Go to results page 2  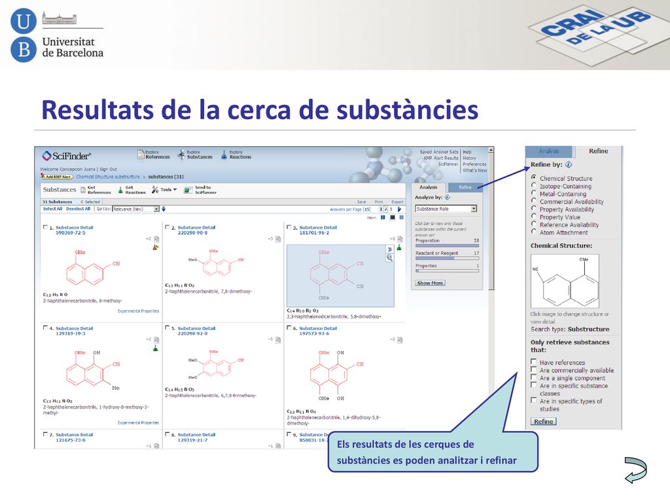385,209
